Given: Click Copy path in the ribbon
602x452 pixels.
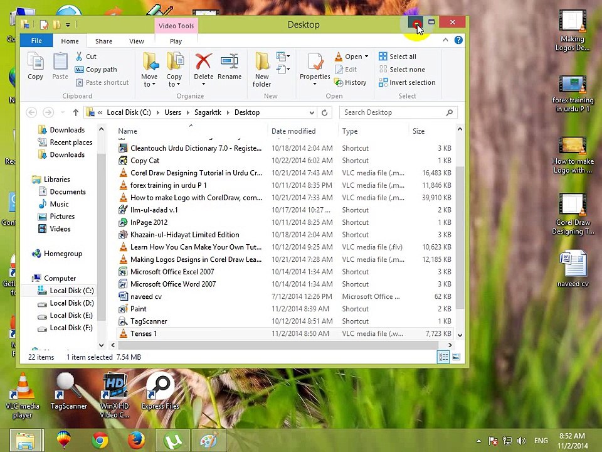Looking at the screenshot, I should [x=95, y=70].
